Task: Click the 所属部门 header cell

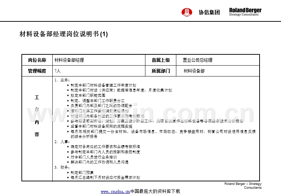Action: coord(161,71)
